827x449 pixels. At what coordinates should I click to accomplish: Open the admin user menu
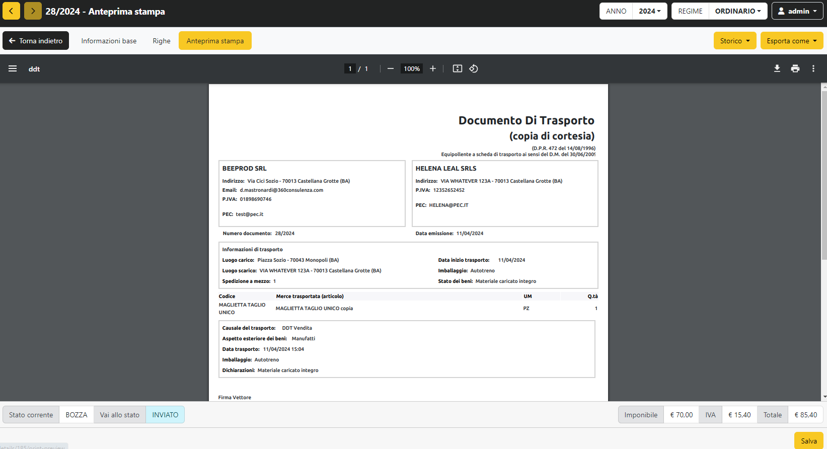[x=797, y=11]
